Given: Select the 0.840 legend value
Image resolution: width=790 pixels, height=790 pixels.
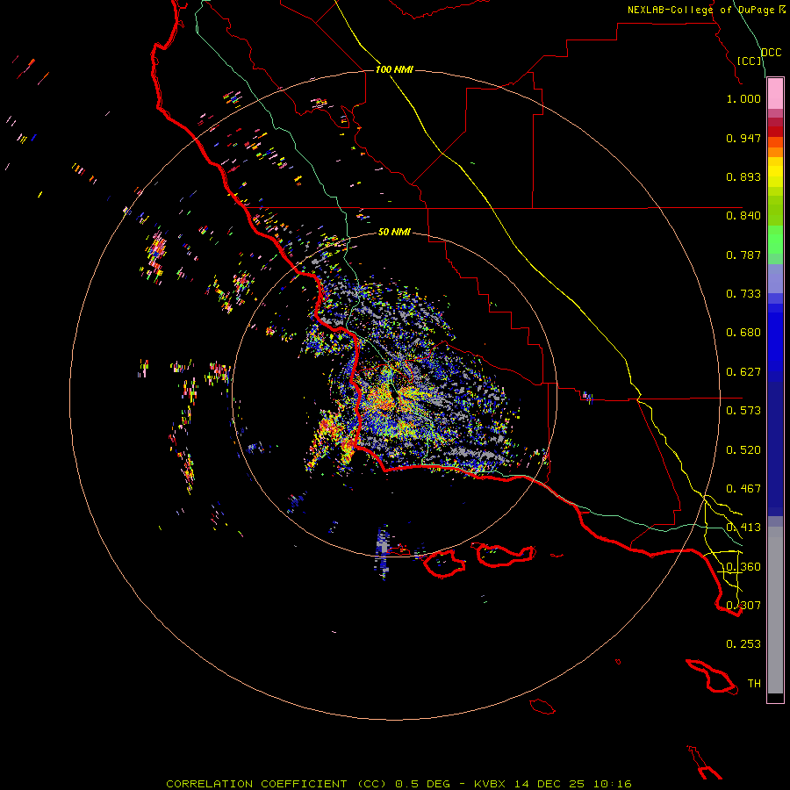Looking at the screenshot, I should pos(743,216).
